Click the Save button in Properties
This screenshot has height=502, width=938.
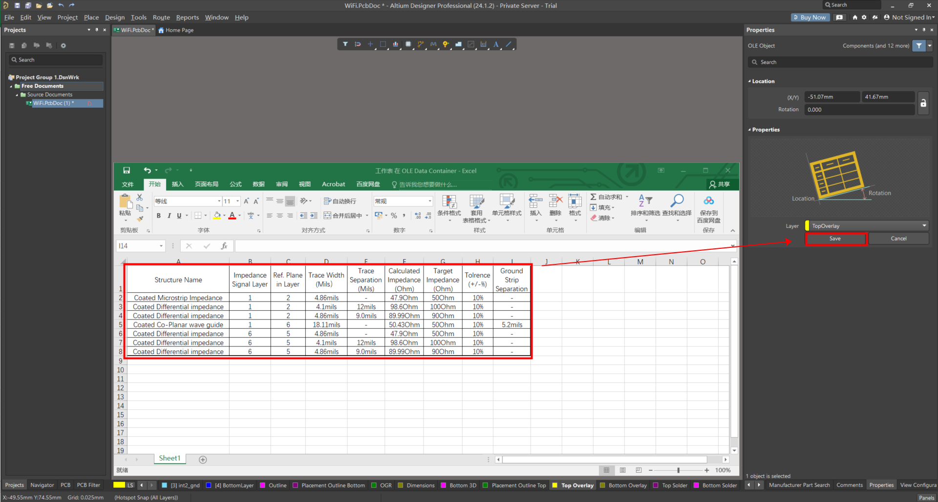(835, 239)
